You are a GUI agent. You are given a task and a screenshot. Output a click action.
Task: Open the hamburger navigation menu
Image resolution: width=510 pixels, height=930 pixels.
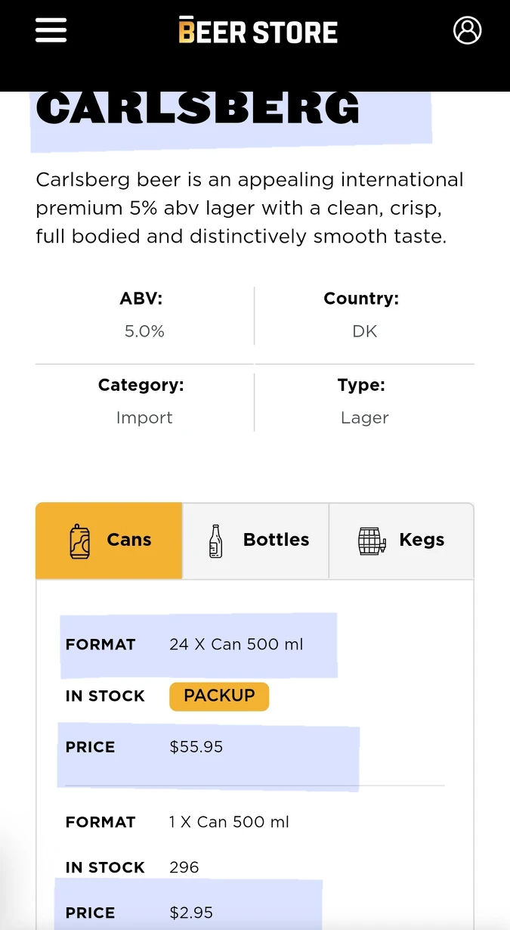tap(51, 30)
